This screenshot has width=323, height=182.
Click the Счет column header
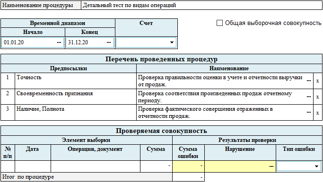[x=146, y=27]
